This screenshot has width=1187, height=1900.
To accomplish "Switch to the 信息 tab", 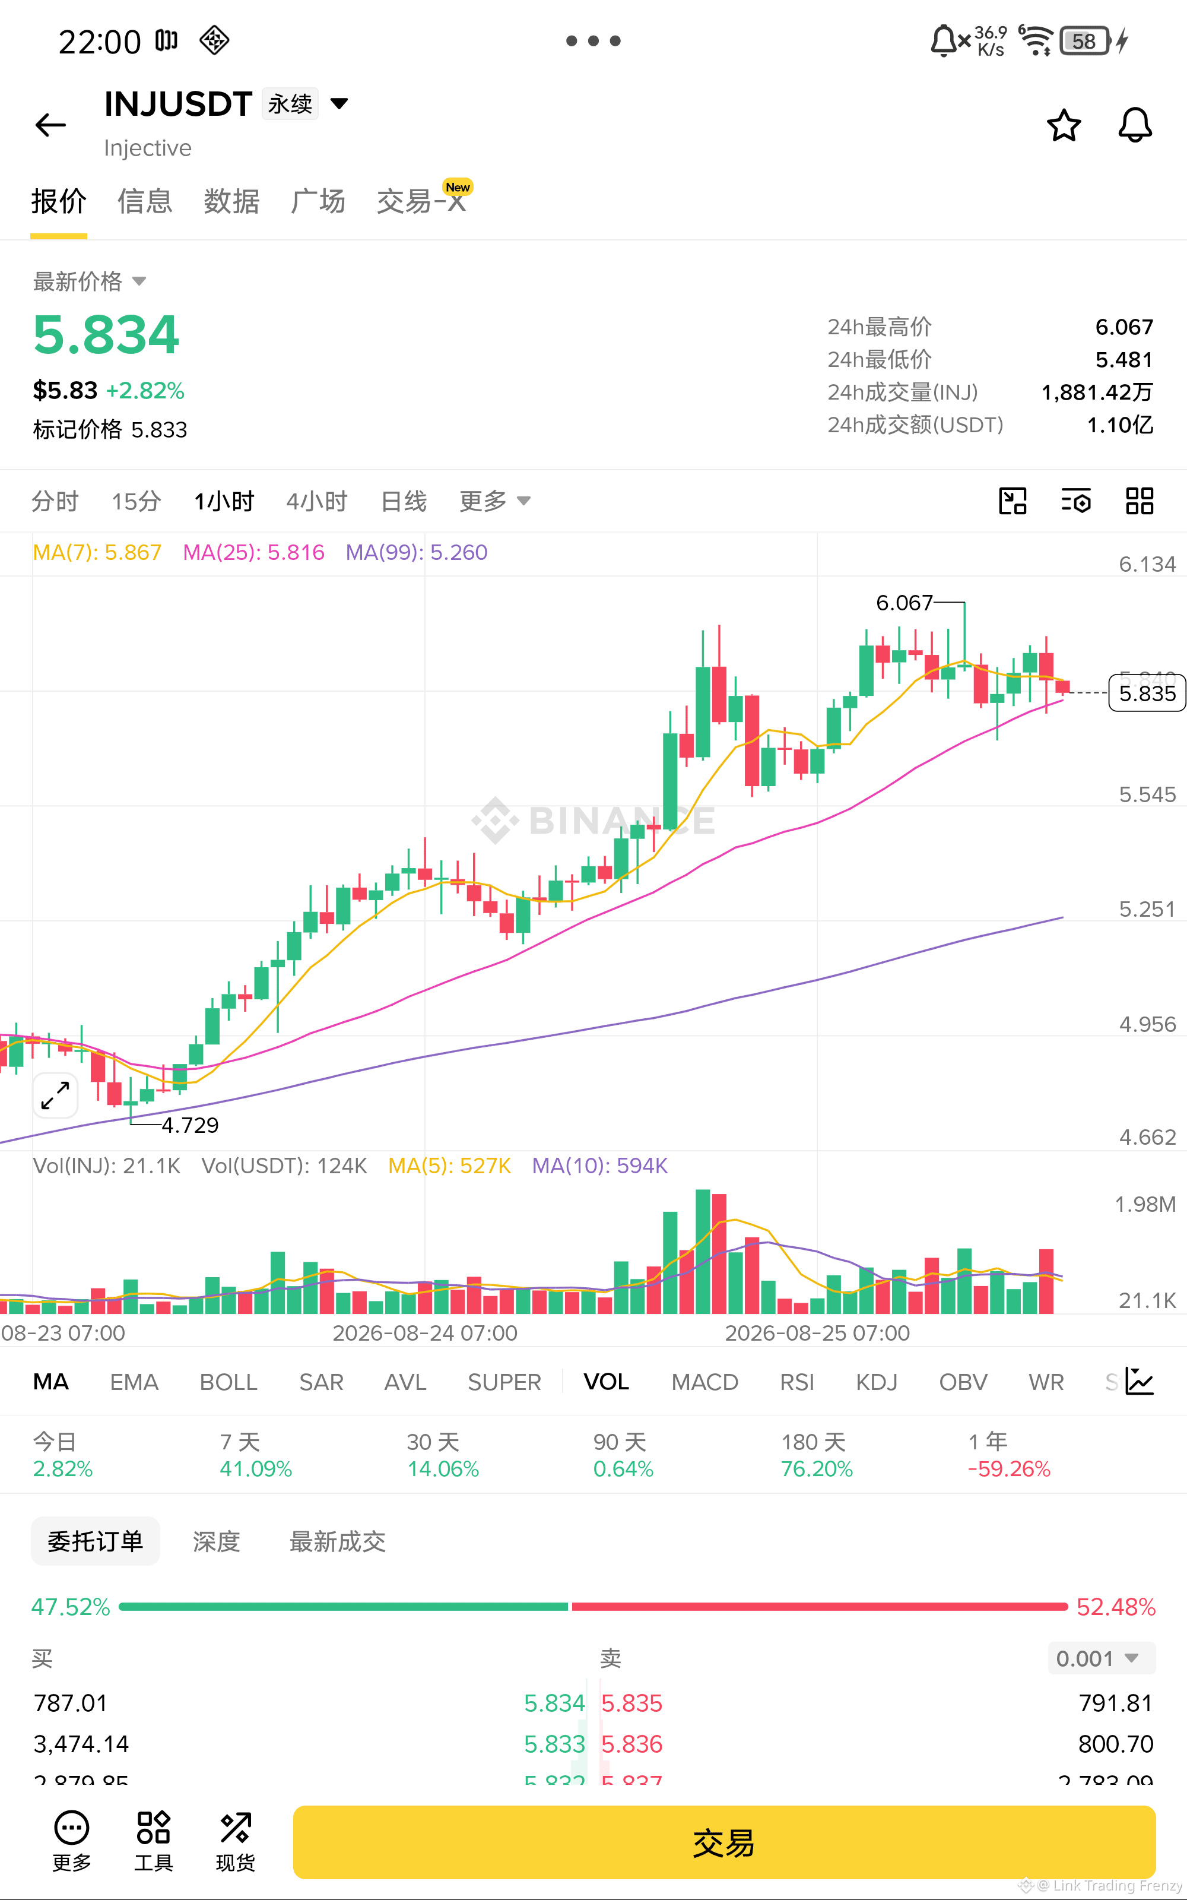I will 145,202.
